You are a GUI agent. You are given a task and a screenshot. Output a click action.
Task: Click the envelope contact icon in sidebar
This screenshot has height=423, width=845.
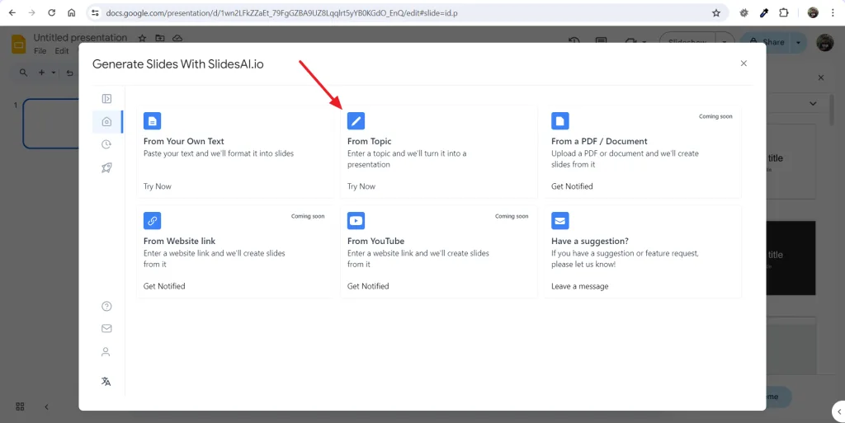106,328
